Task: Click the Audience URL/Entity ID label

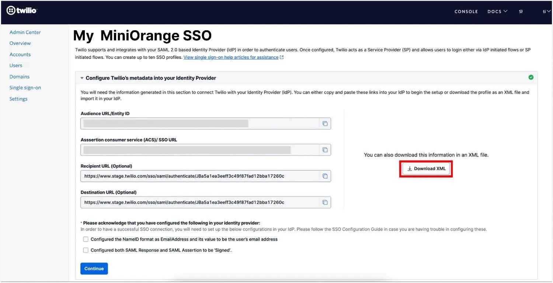Action: 105,114
